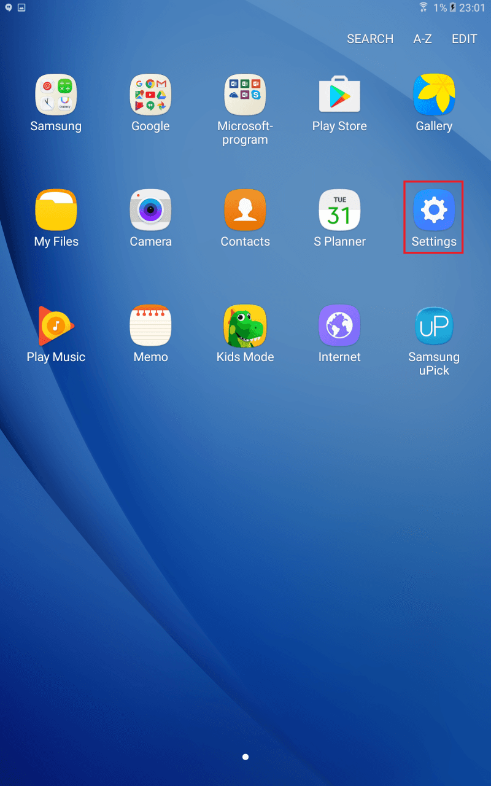Tap EDIT to rearrange apps
Screen dimensions: 491x786
point(464,39)
